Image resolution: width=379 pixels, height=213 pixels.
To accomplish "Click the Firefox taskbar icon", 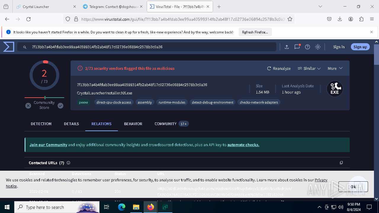I will coord(151,207).
